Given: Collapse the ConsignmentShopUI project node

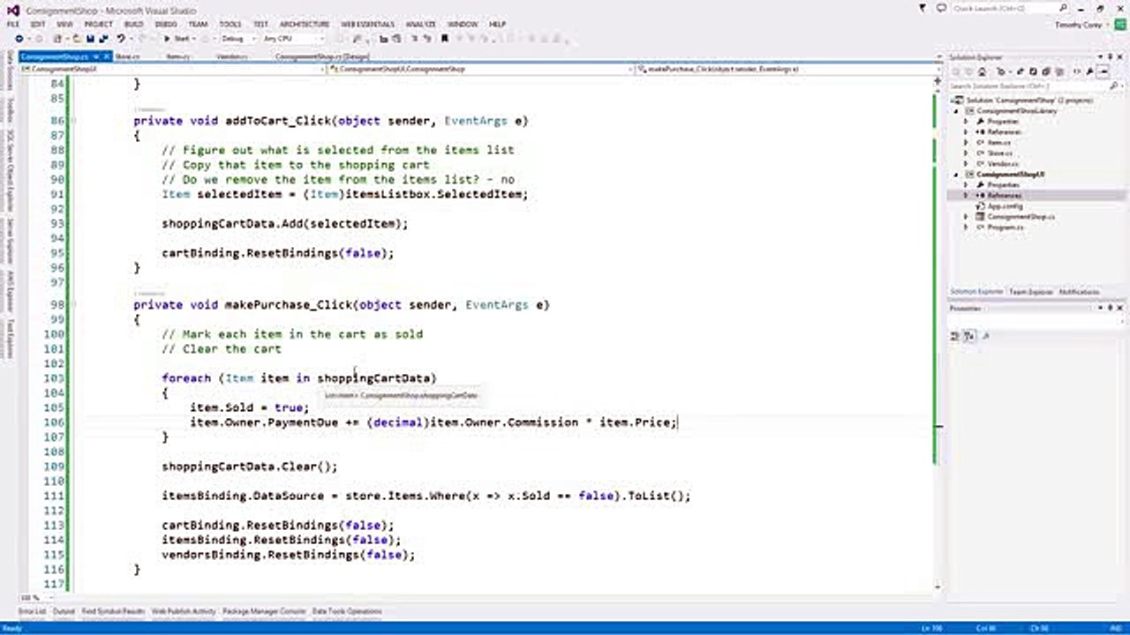Looking at the screenshot, I should point(956,175).
